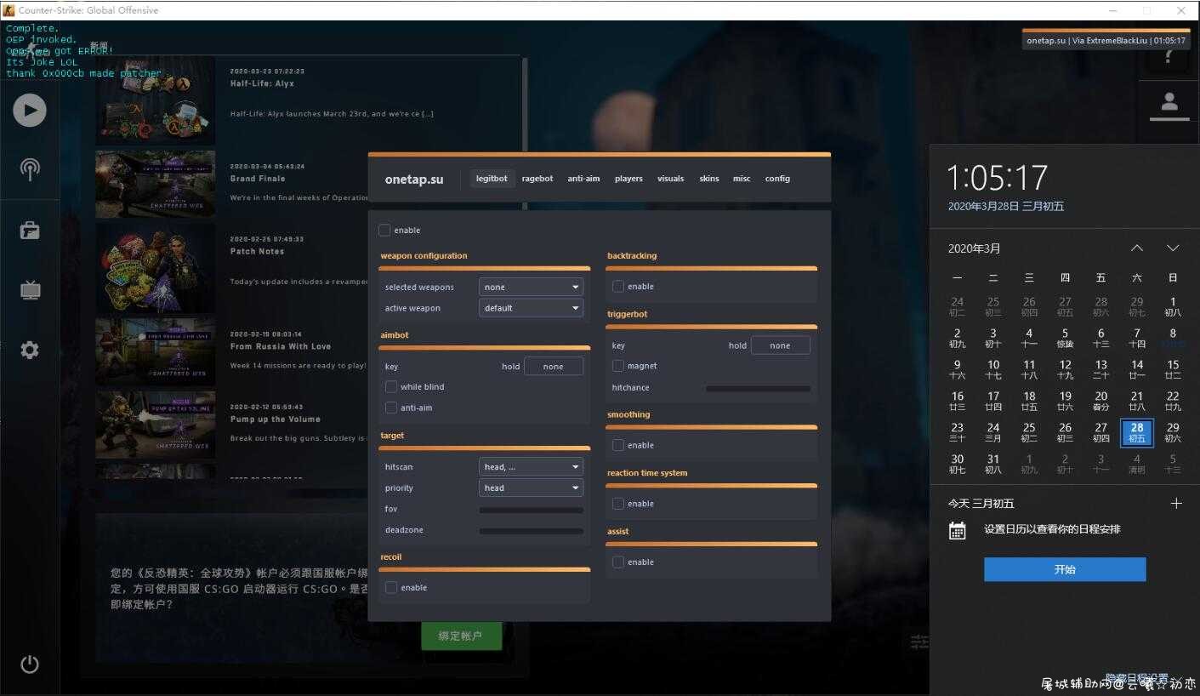
Task: Open the Watch TV sidebar icon
Action: click(30, 290)
